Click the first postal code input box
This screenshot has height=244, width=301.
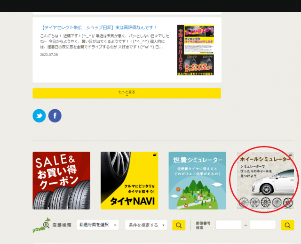[229, 225]
